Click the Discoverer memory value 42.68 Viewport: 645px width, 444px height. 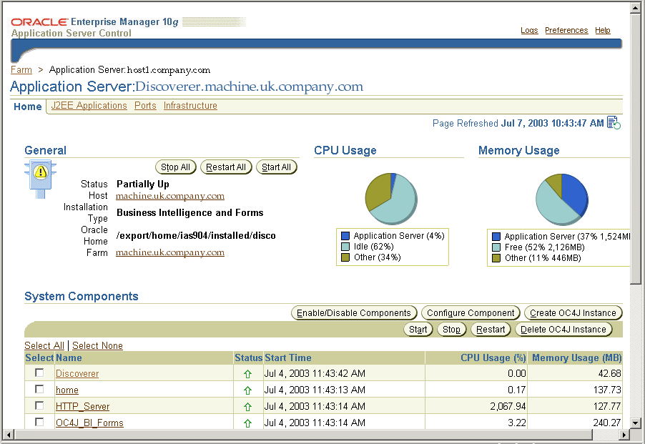pyautogui.click(x=610, y=374)
